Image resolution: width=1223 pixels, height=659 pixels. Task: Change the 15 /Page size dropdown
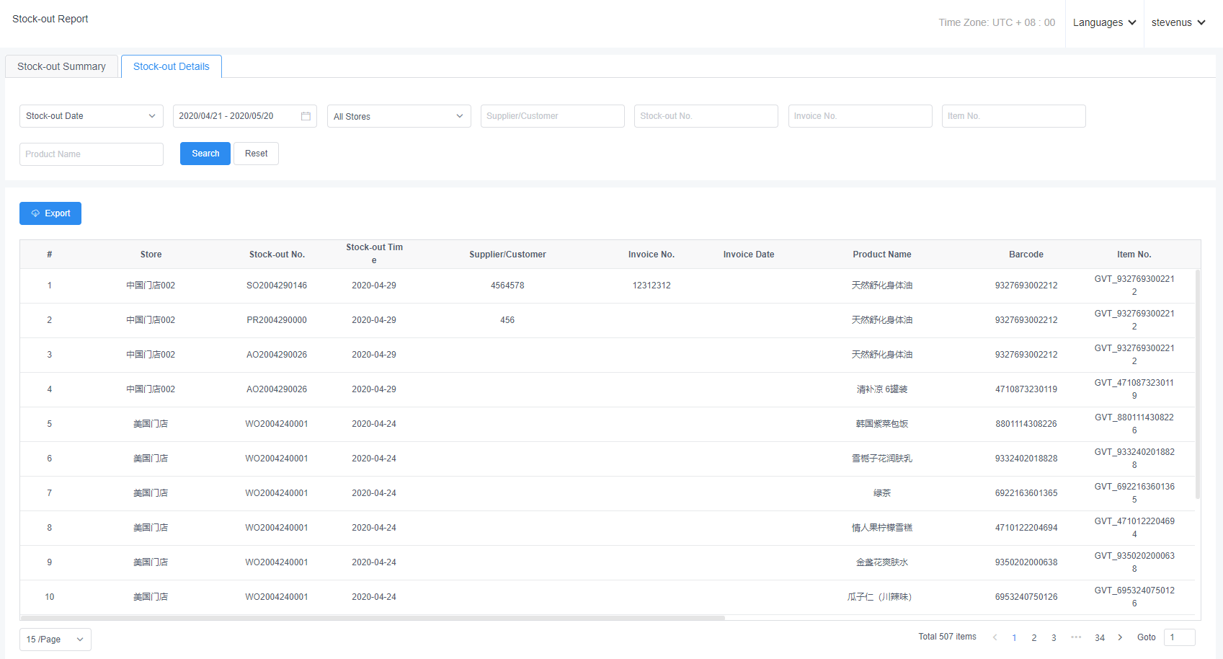[55, 640]
